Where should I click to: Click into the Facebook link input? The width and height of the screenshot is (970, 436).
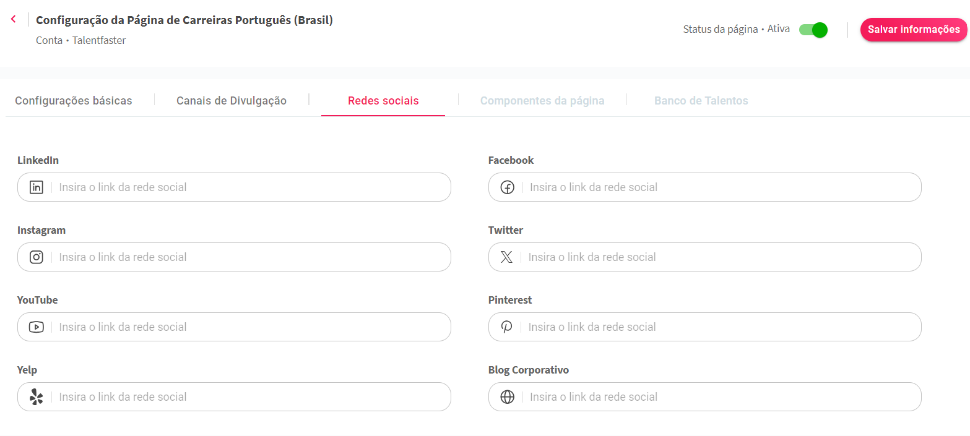(x=718, y=187)
